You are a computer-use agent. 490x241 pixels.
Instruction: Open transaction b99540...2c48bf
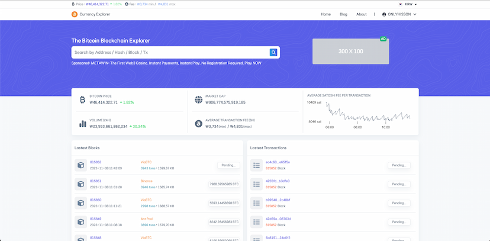pyautogui.click(x=278, y=200)
